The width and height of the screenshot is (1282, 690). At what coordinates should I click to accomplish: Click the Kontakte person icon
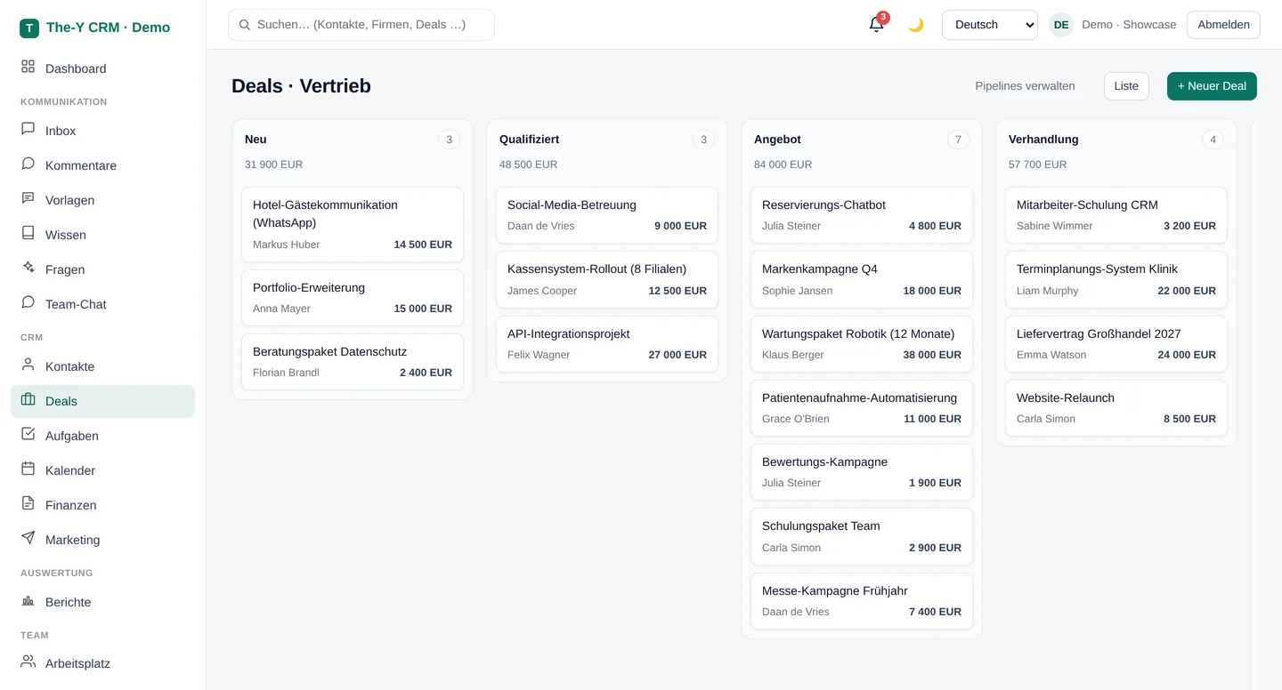tap(28, 365)
